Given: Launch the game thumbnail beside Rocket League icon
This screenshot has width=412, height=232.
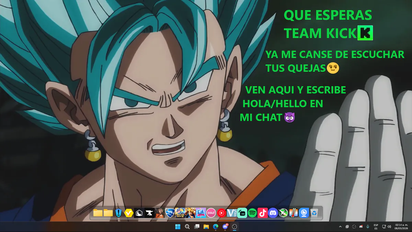Looking at the screenshot, I should [180, 213].
